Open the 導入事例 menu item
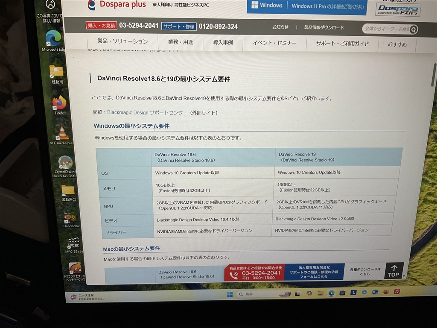This screenshot has width=437, height=328. pos(223,42)
